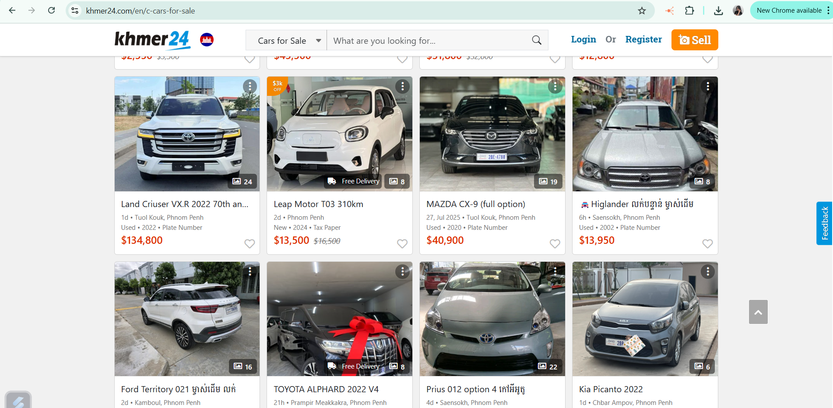Open MAZDA CX-9 (full option) listing title
This screenshot has height=408, width=833.
(476, 204)
